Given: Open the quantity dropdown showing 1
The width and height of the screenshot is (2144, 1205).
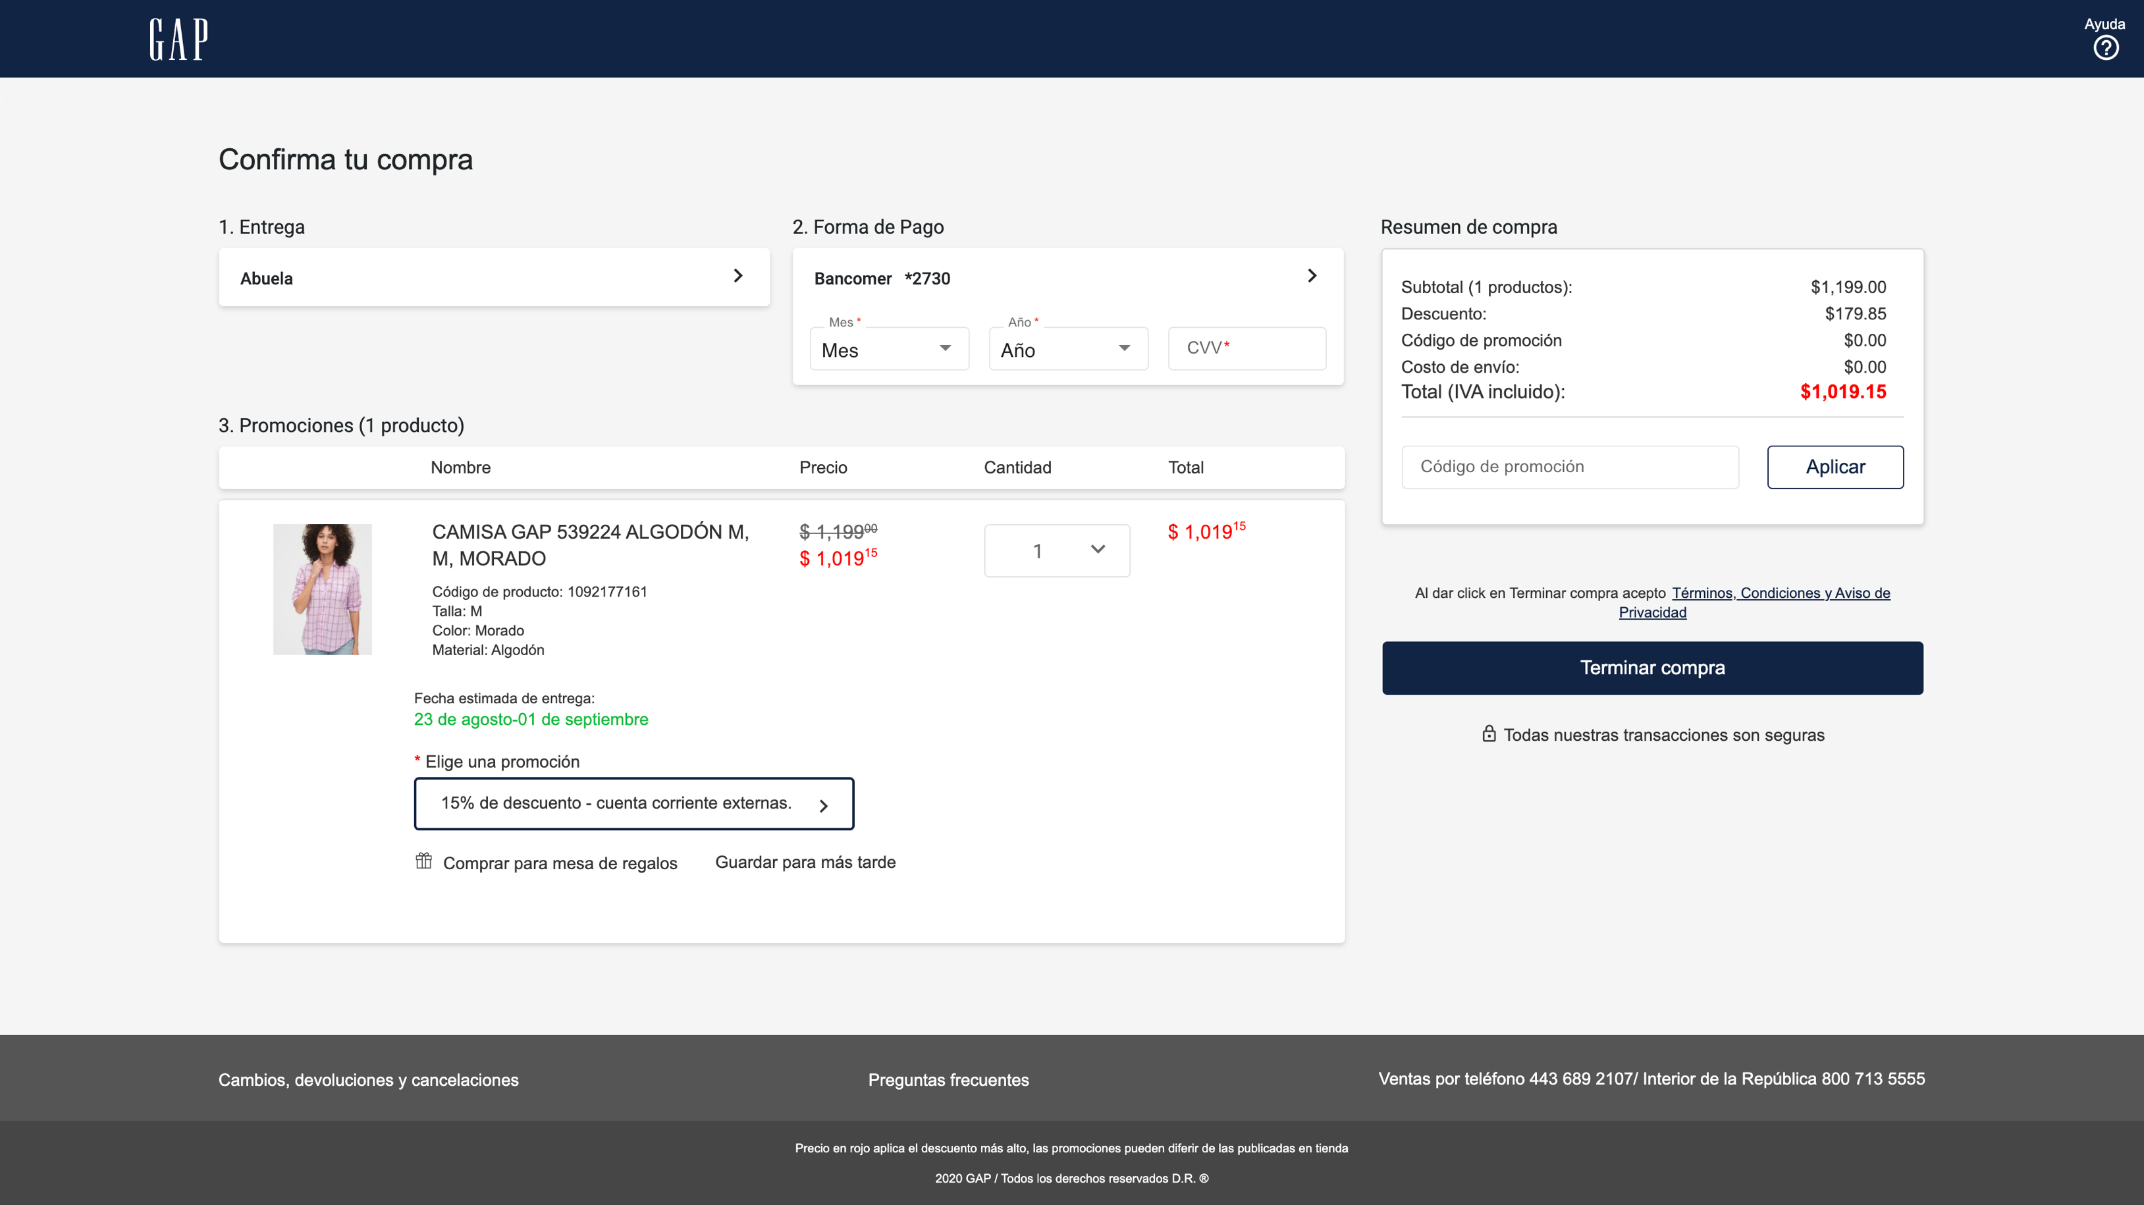Looking at the screenshot, I should click(1057, 550).
